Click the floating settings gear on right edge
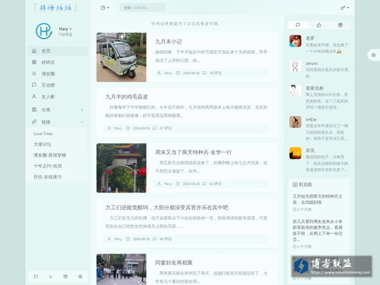Viewport: 380px width, 285px height. [374, 55]
